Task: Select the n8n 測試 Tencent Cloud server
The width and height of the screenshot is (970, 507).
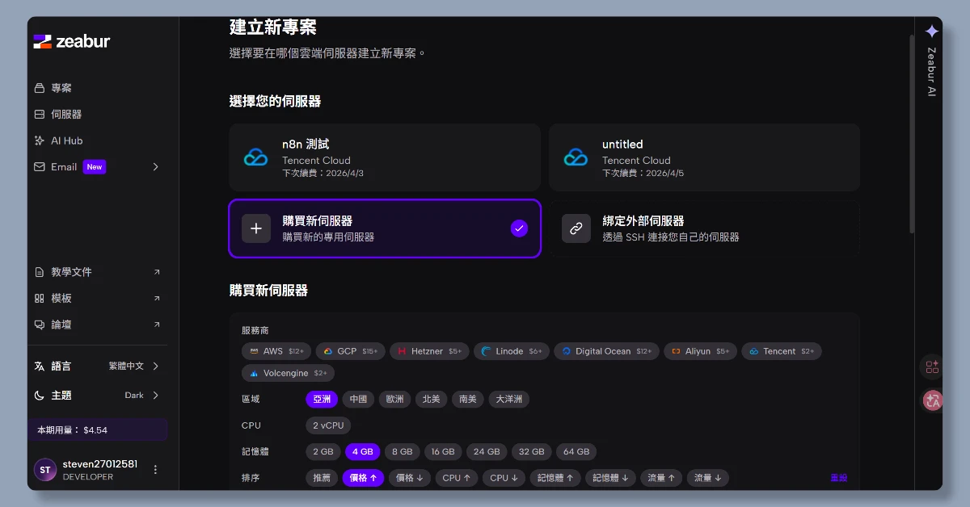Action: pyautogui.click(x=385, y=157)
